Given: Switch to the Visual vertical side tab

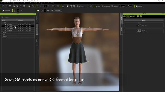Looking at the screenshot, I should click(x=37, y=40).
